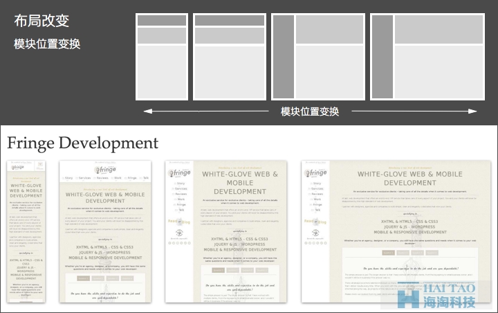Click the WHITE-GLOVE headline in the mobile-width screenshot
The width and height of the screenshot is (498, 313).
coord(26,190)
